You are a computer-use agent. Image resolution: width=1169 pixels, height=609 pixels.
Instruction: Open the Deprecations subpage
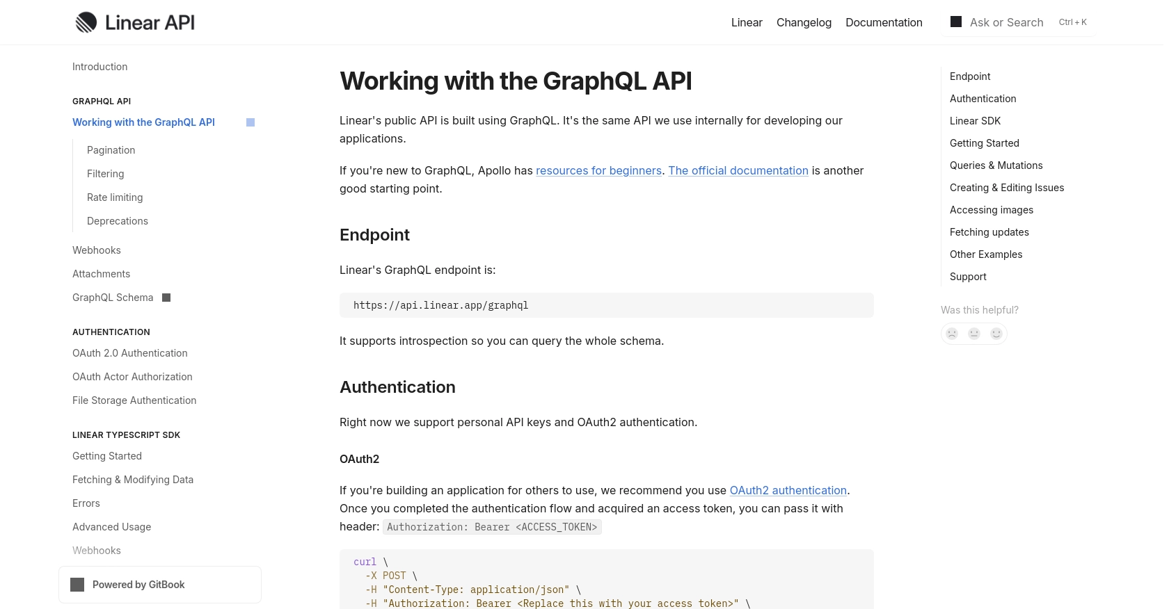pyautogui.click(x=118, y=221)
